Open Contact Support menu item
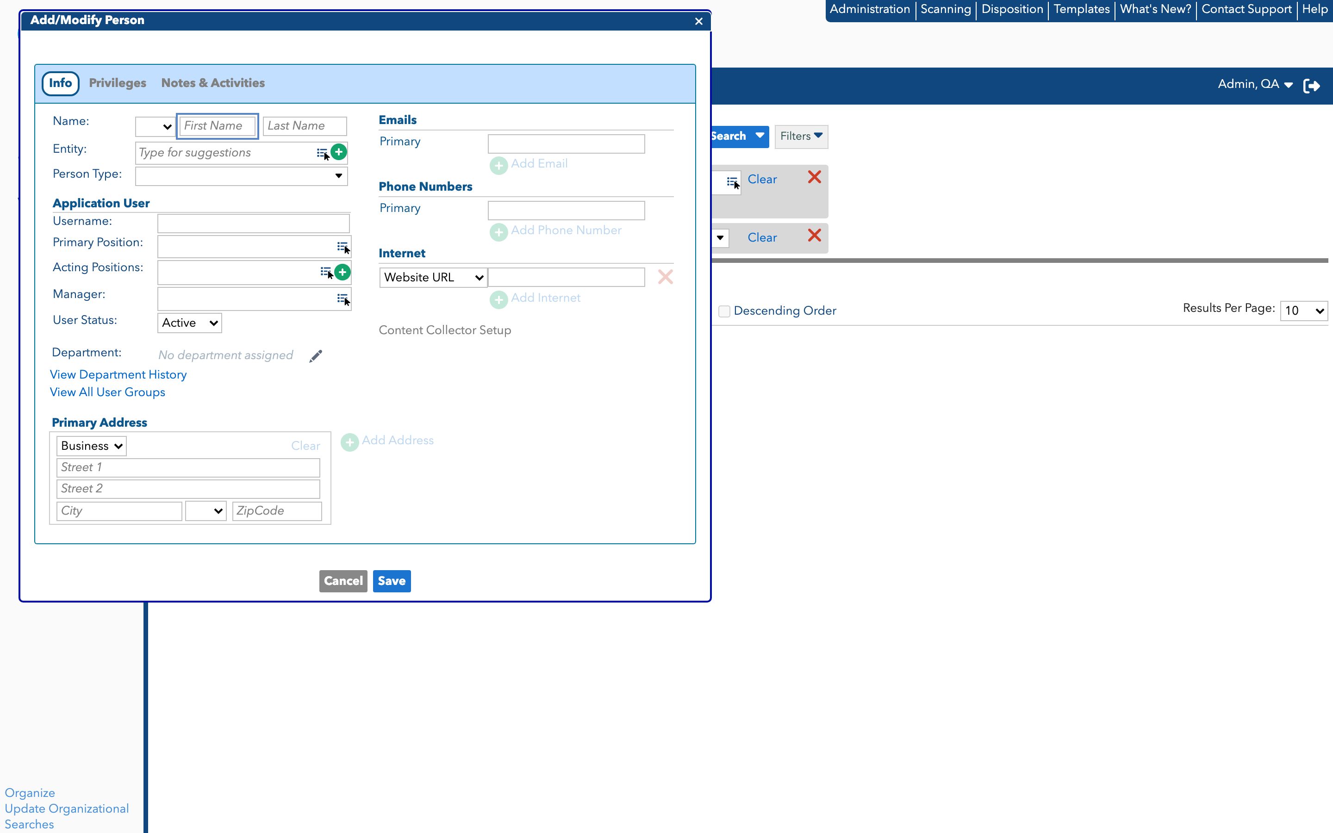Viewport: 1333px width, 833px height. 1246,9
